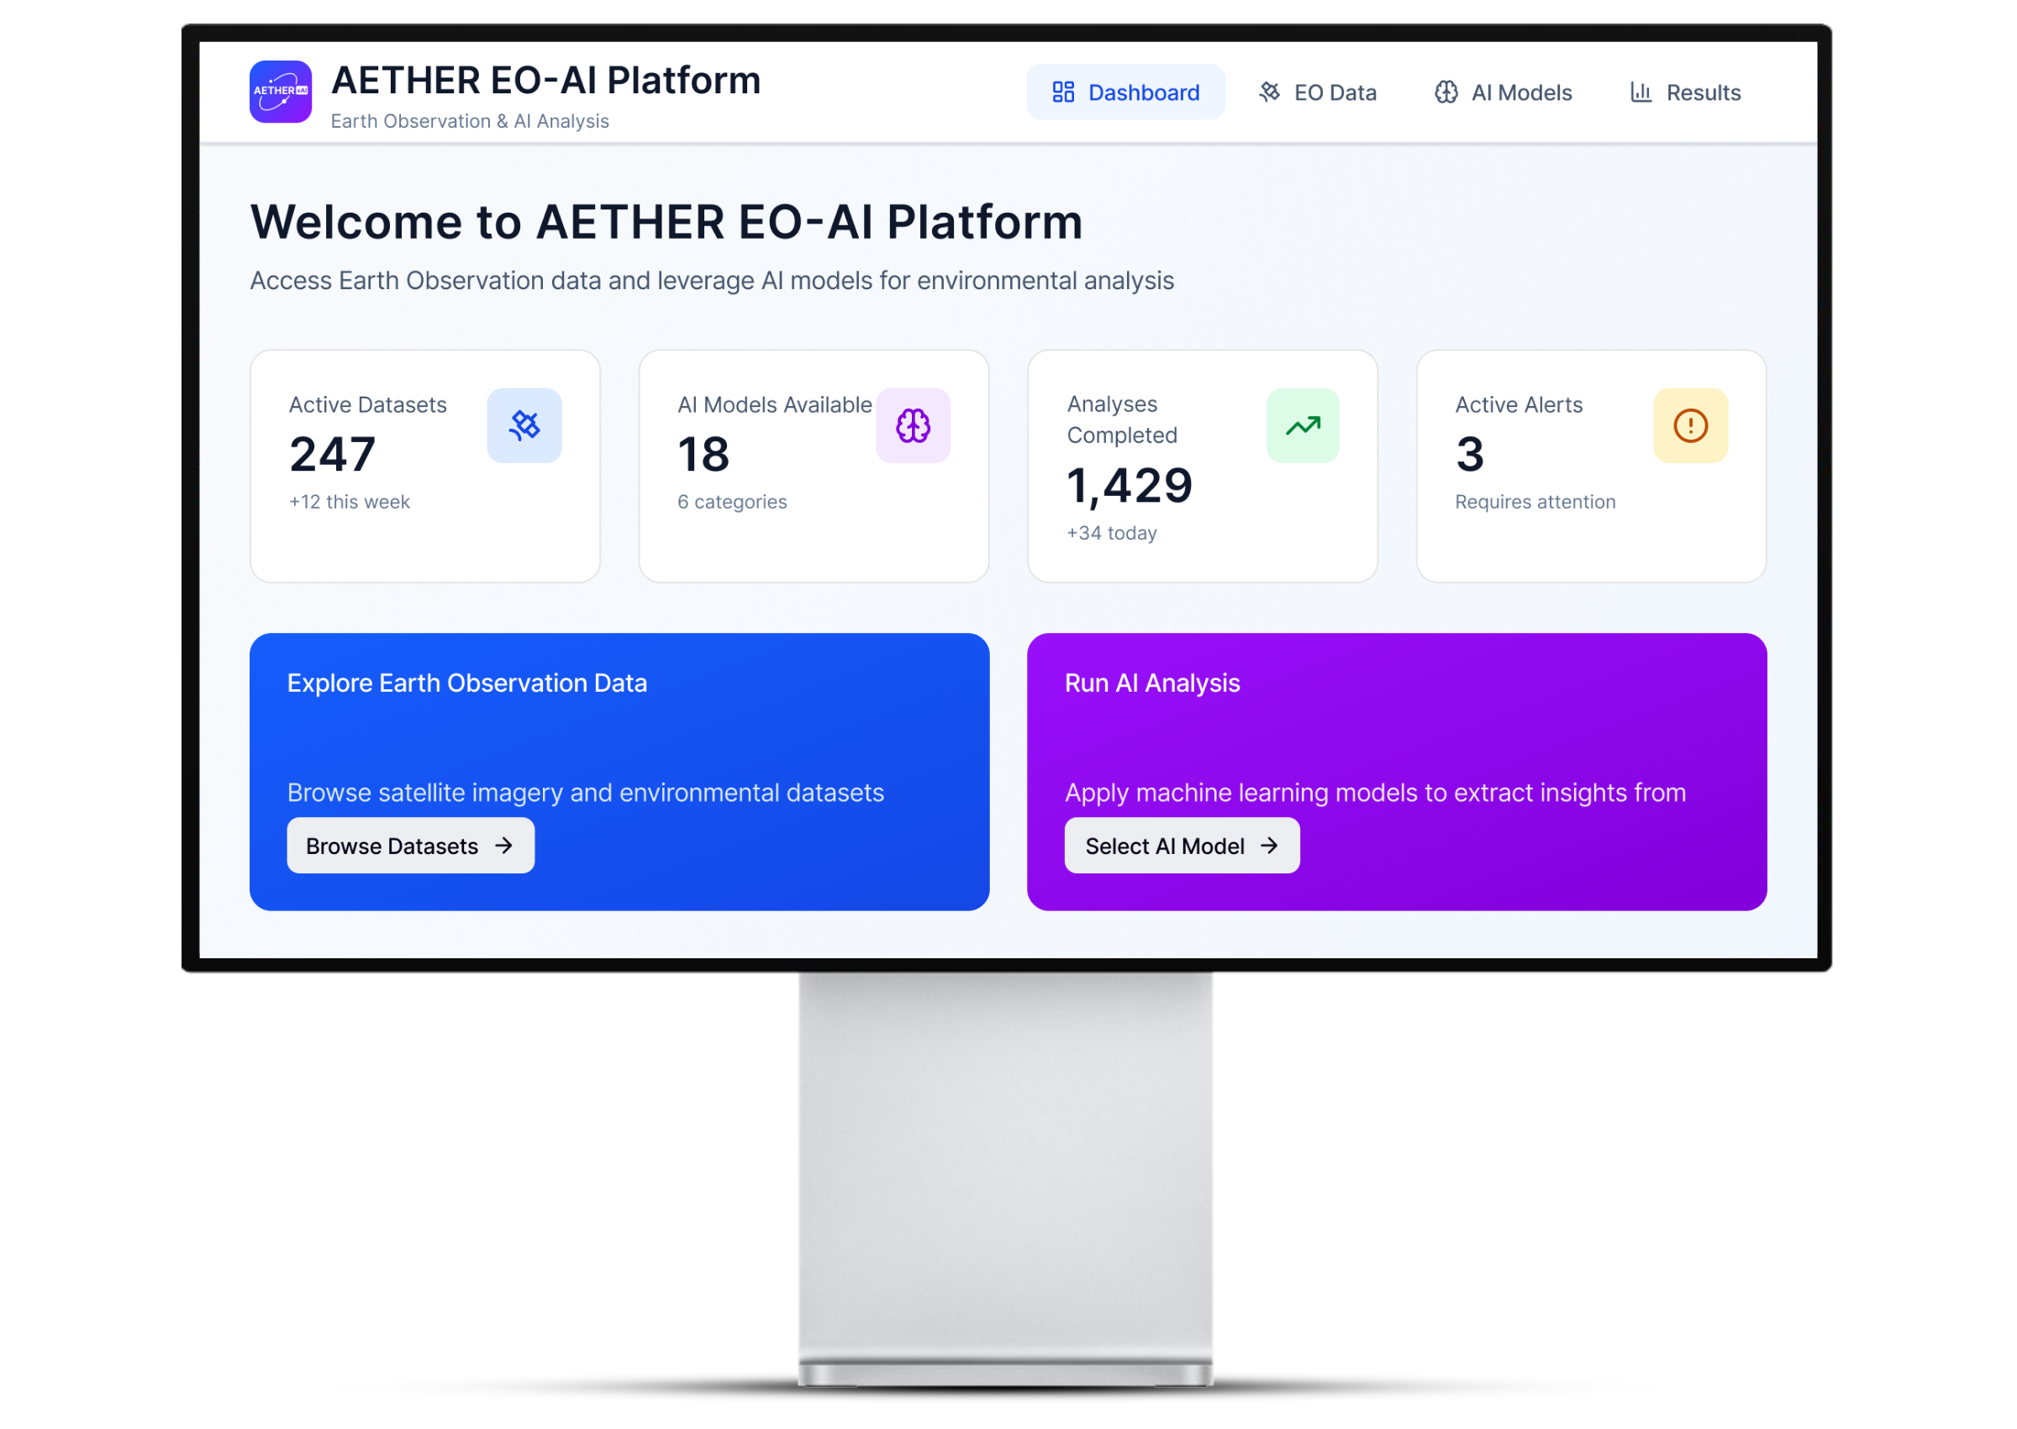This screenshot has width=2017, height=1429.
Task: Open the Active Alerts stat card
Action: (x=1590, y=467)
